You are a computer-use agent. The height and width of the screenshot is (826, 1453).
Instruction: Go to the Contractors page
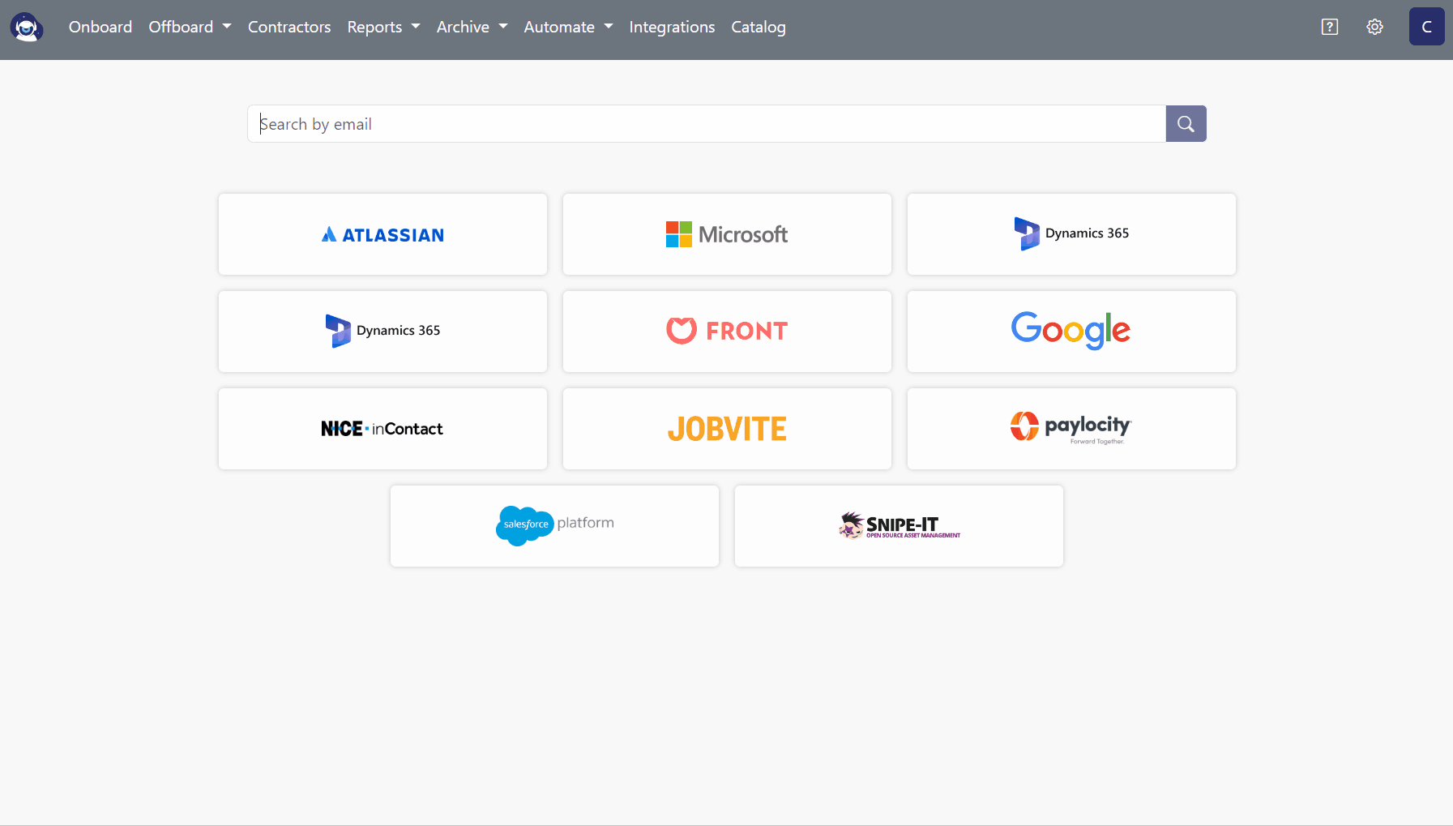(x=289, y=27)
